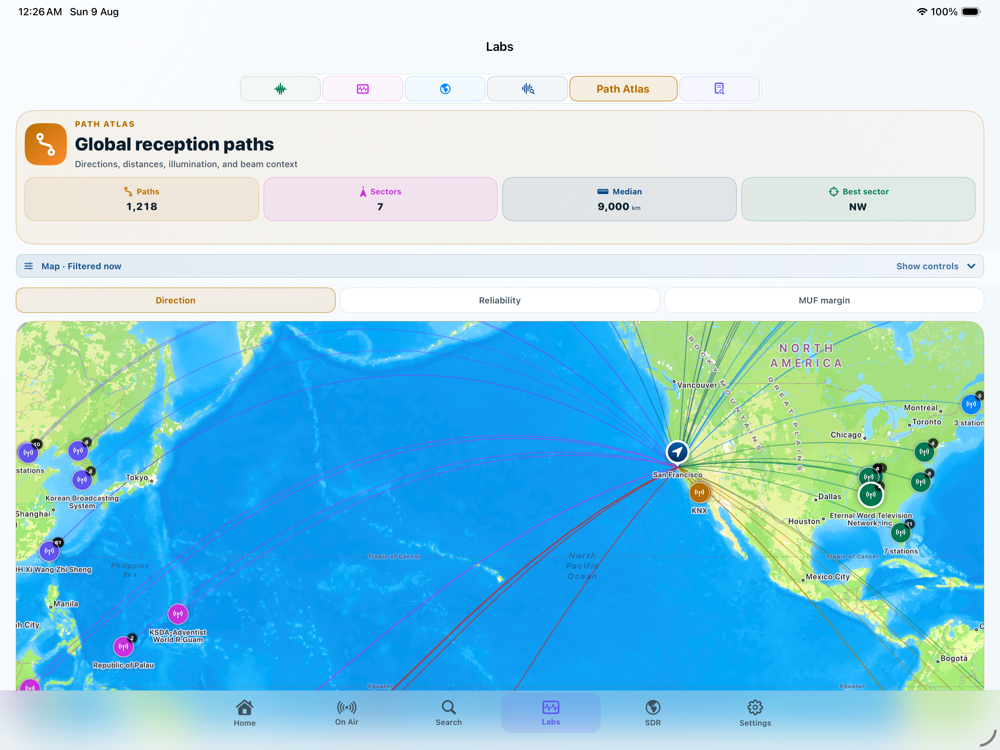The image size is (1000, 750).
Task: Tap the Wi-Fi status icon
Action: click(922, 12)
